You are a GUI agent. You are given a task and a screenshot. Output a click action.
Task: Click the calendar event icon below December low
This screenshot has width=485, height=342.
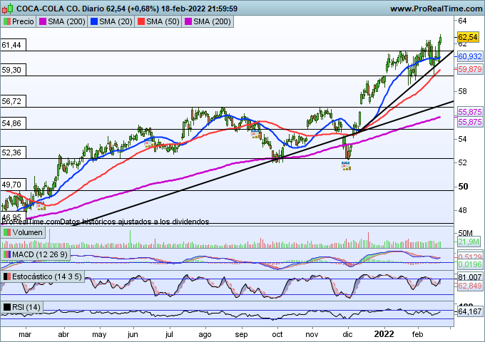coord(346,166)
